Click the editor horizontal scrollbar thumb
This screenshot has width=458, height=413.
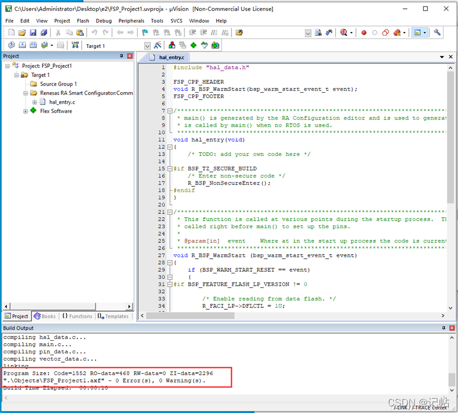click(x=190, y=315)
